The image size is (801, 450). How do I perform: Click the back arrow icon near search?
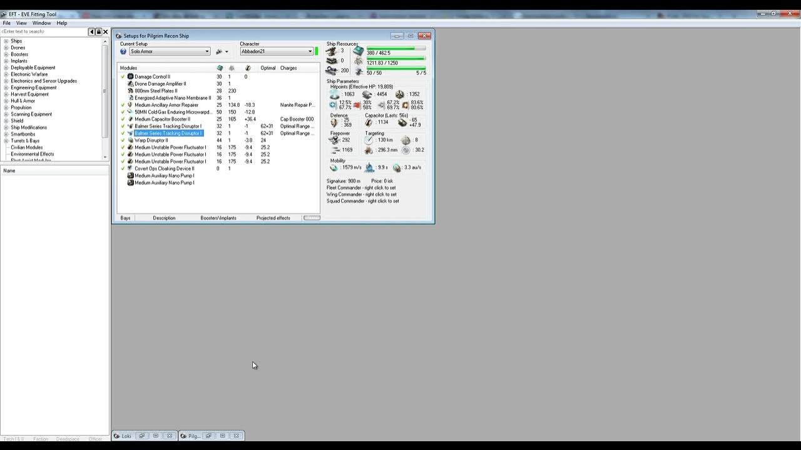tap(92, 32)
